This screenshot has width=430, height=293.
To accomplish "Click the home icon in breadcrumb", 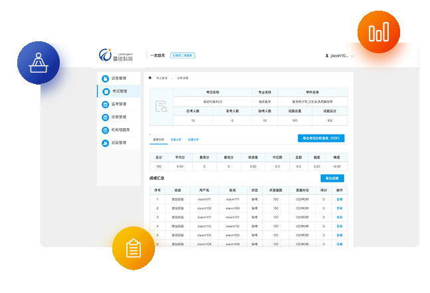I will point(150,78).
